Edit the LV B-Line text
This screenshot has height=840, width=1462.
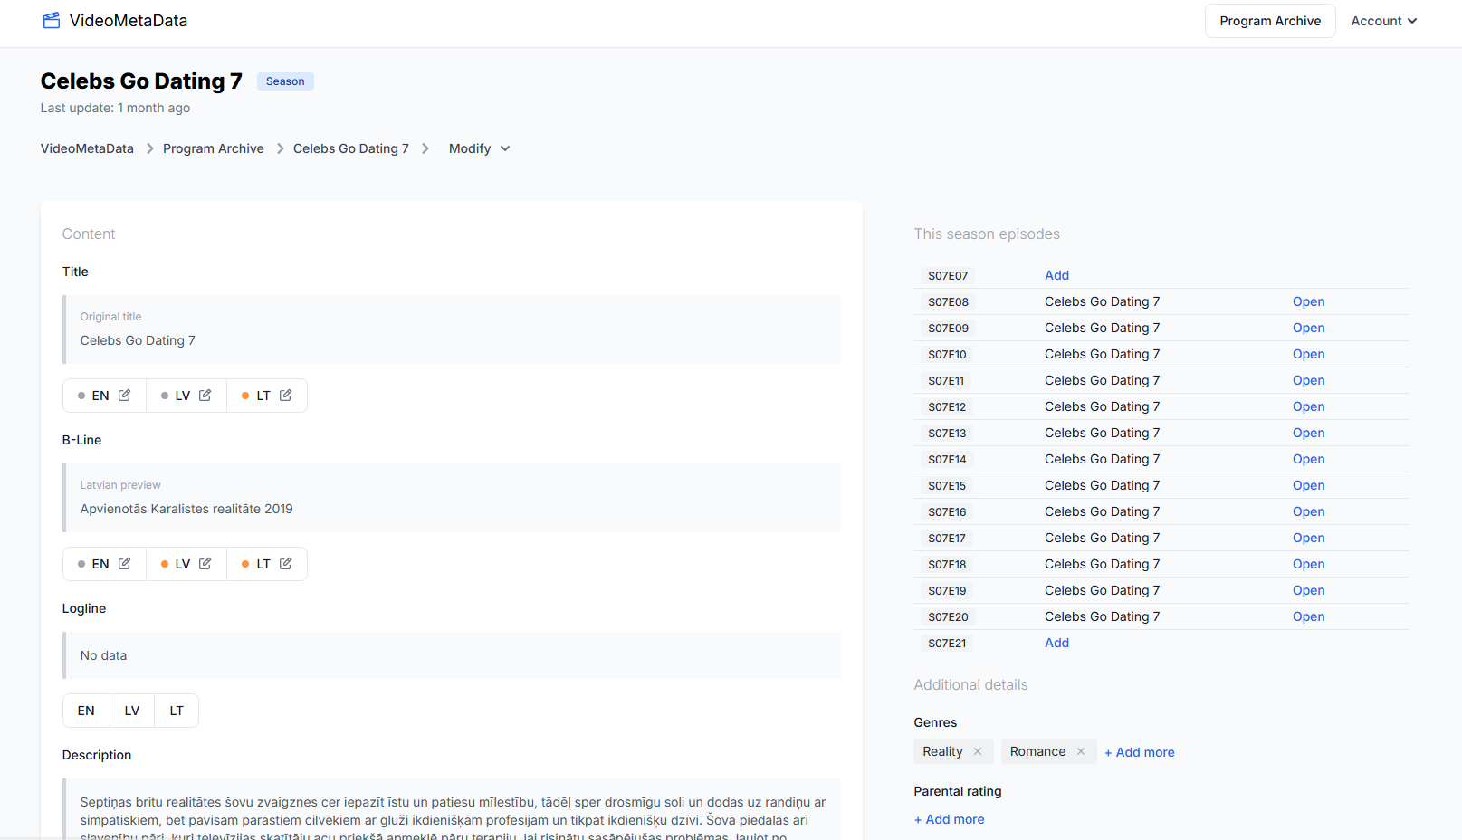pos(205,563)
